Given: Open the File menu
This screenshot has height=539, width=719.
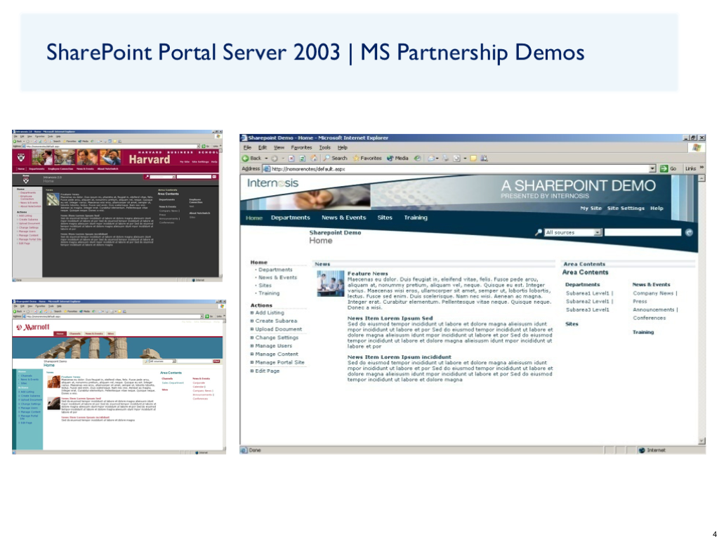Looking at the screenshot, I should click(248, 147).
